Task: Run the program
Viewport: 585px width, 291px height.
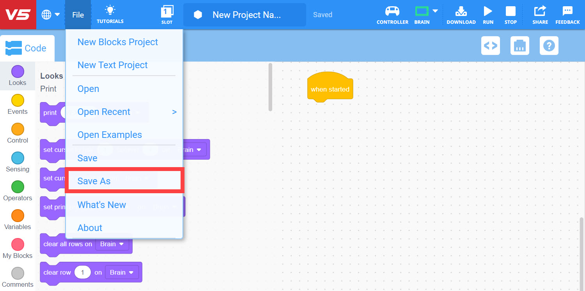Action: (488, 14)
